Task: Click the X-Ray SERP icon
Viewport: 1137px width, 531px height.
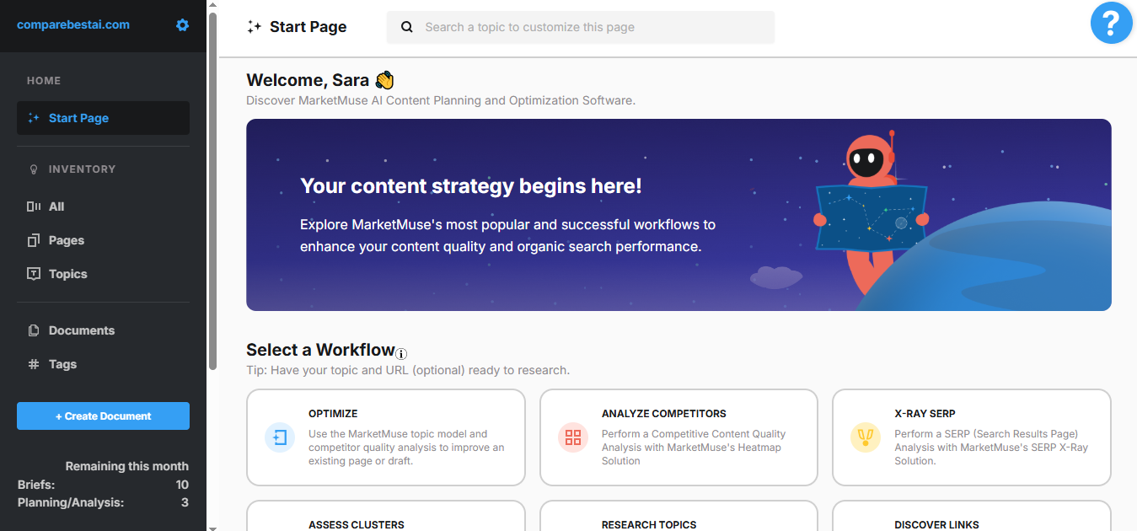Action: [866, 437]
